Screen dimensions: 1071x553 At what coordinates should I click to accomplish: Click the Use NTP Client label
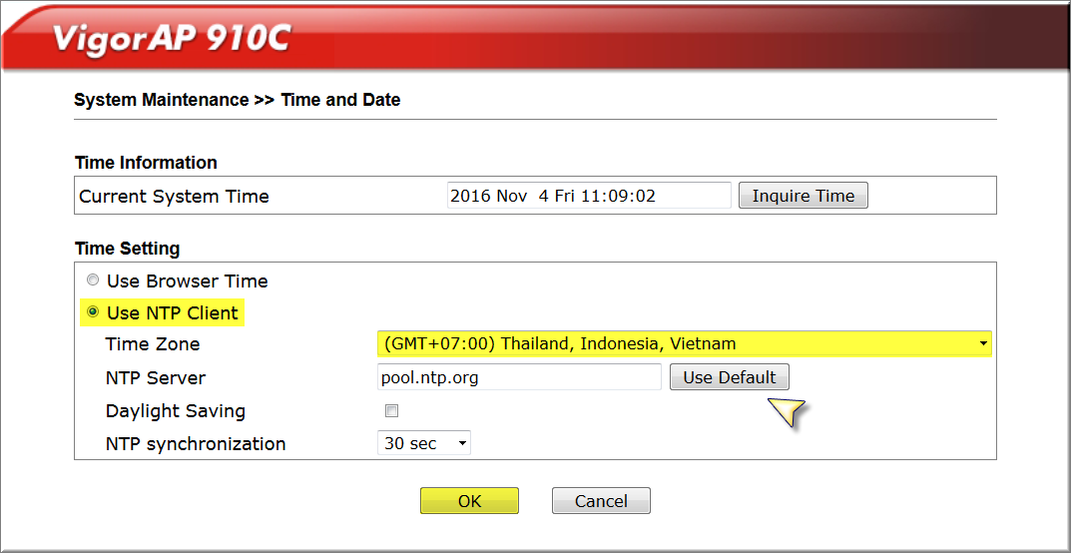point(173,313)
